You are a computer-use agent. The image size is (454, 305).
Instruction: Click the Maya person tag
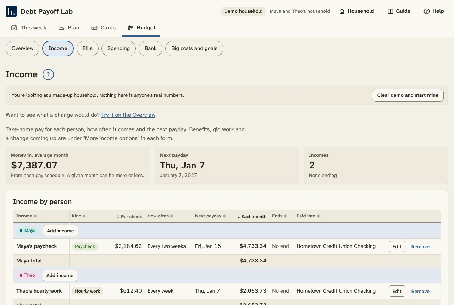pos(27,231)
